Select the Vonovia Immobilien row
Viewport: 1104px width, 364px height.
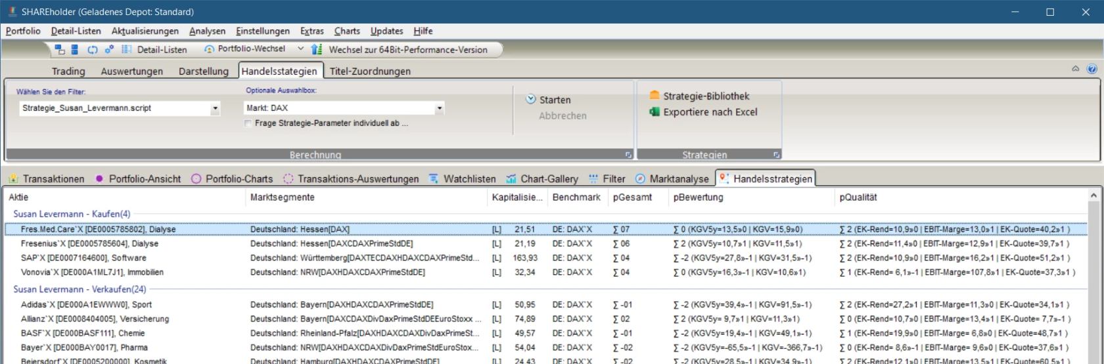546,272
